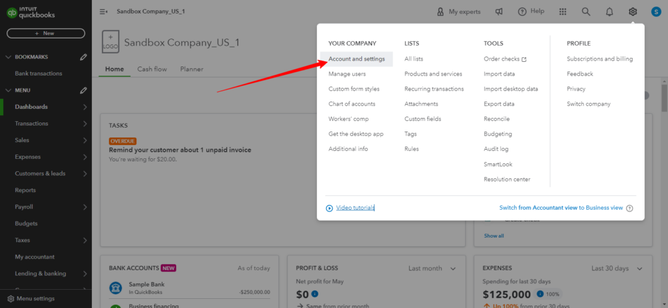Select Import data
668x308 pixels.
click(x=499, y=74)
